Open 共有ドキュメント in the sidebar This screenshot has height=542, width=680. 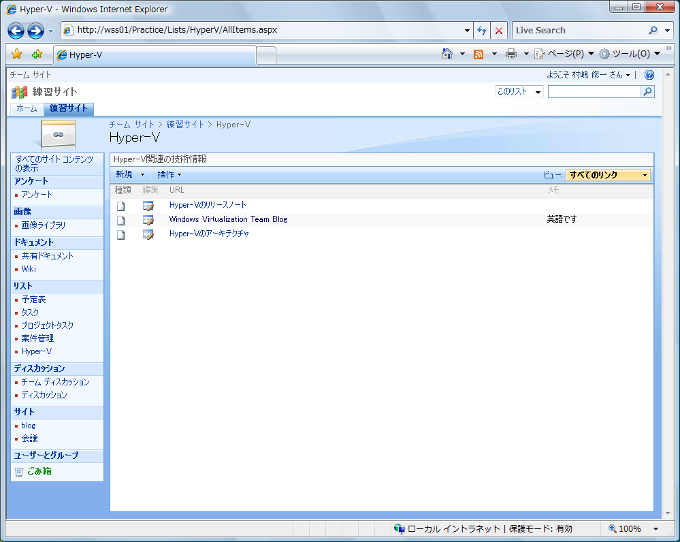click(47, 256)
